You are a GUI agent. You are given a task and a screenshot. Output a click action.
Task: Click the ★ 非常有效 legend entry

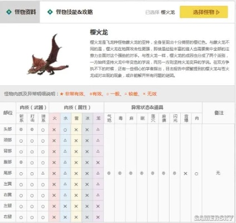[73, 94]
